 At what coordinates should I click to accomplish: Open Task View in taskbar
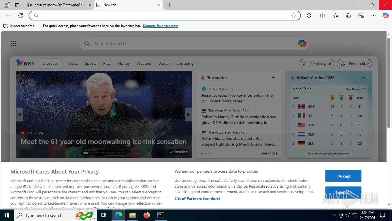[104, 215]
